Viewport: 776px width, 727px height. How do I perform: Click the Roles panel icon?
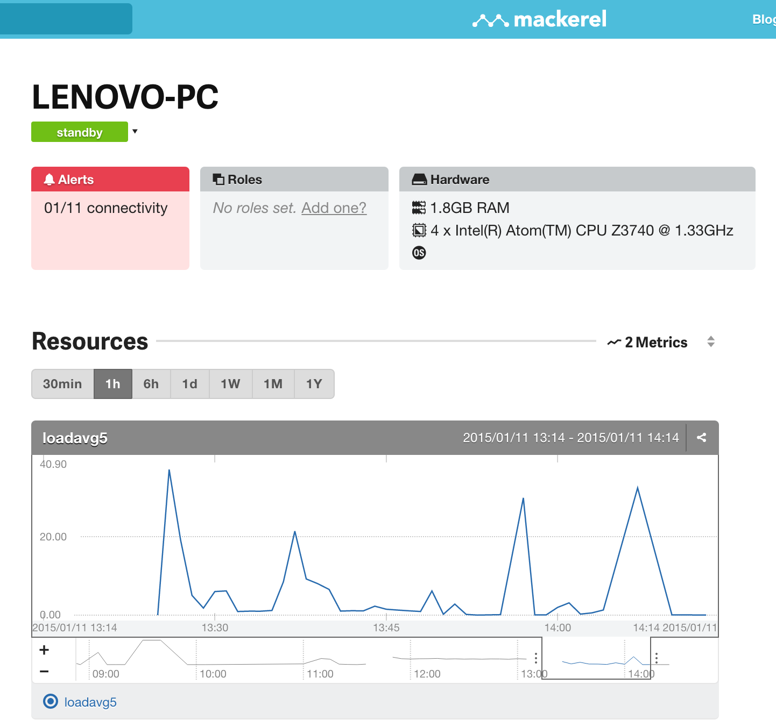(x=218, y=179)
